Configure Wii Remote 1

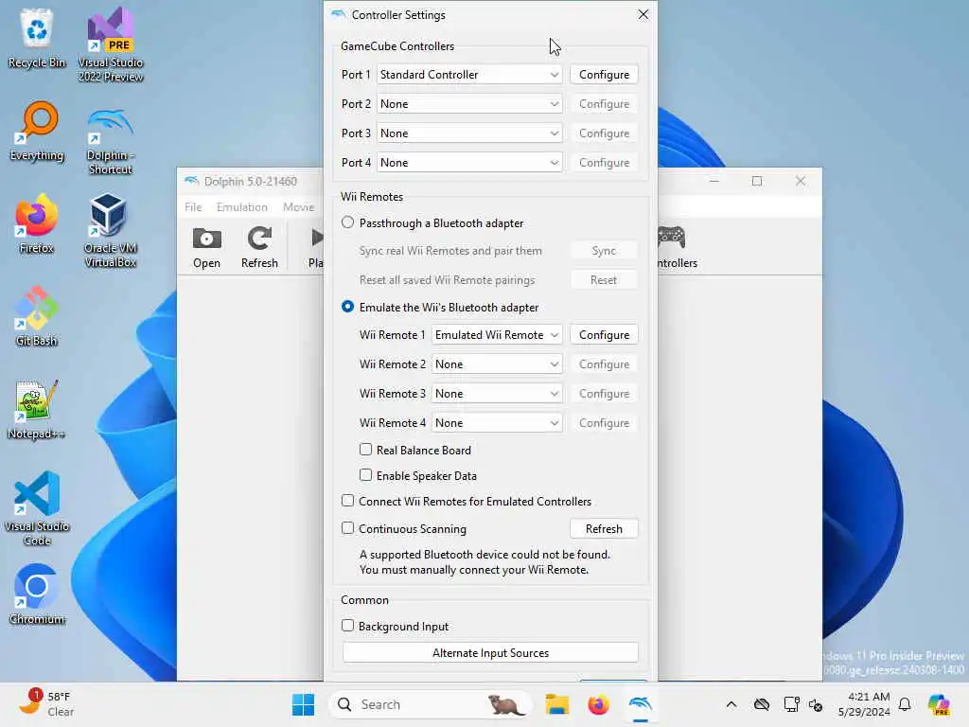coord(604,334)
